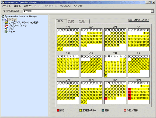The image size is (156, 118).
Task: Click the yellow 運用日(標準) legend swatch
Action: (81, 110)
